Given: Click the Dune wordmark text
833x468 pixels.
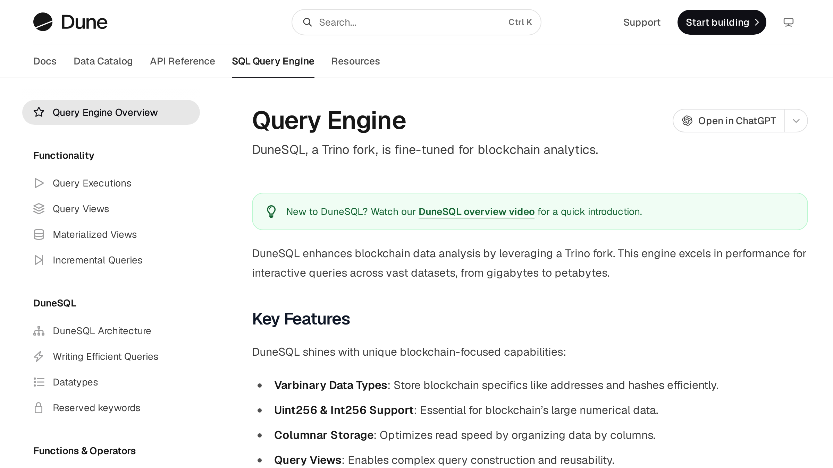Looking at the screenshot, I should 84,22.
